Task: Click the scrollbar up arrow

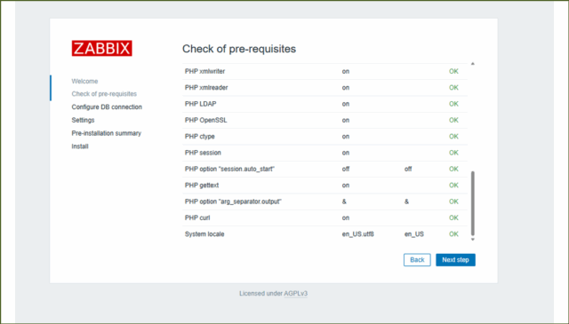Action: pos(472,64)
